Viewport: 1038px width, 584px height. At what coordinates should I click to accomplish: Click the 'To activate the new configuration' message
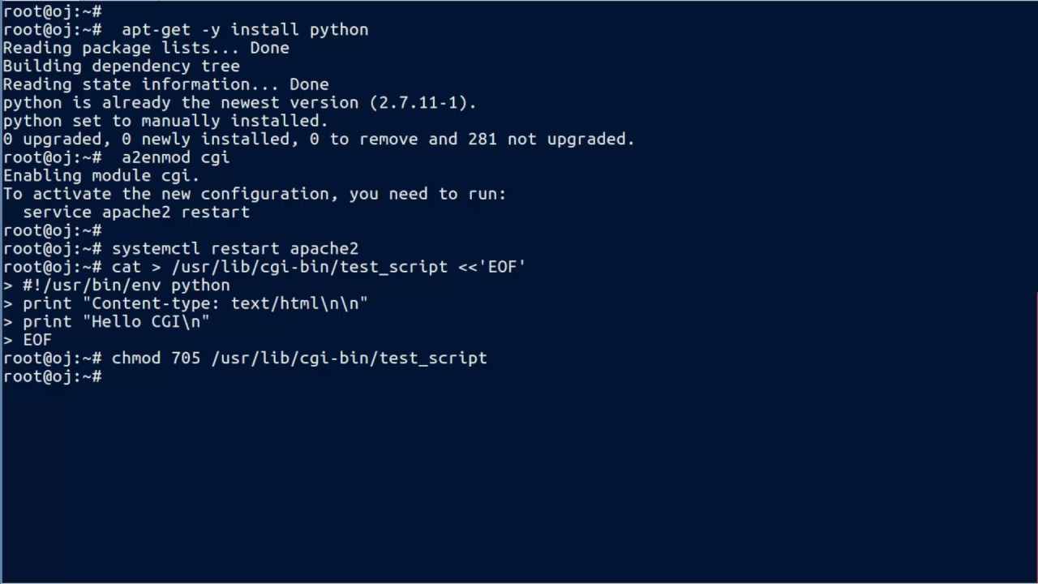255,194
